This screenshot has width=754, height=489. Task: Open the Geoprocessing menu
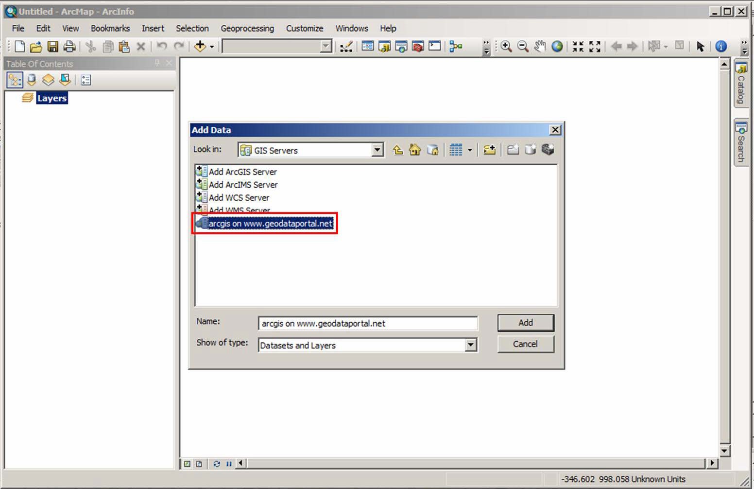247,28
